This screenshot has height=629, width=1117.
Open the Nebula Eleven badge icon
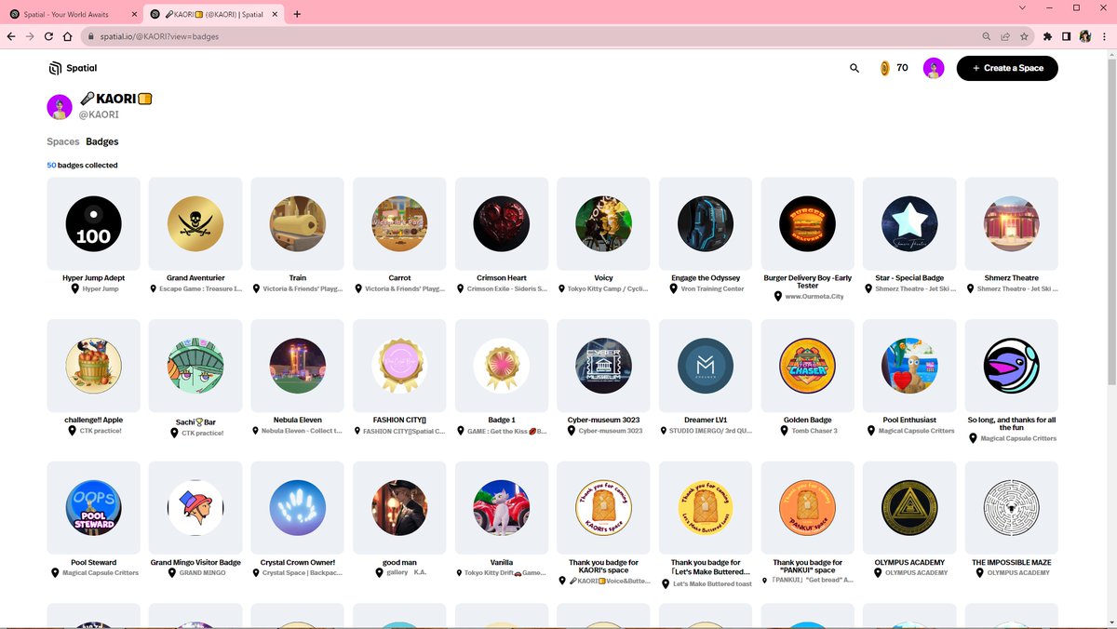298,366
